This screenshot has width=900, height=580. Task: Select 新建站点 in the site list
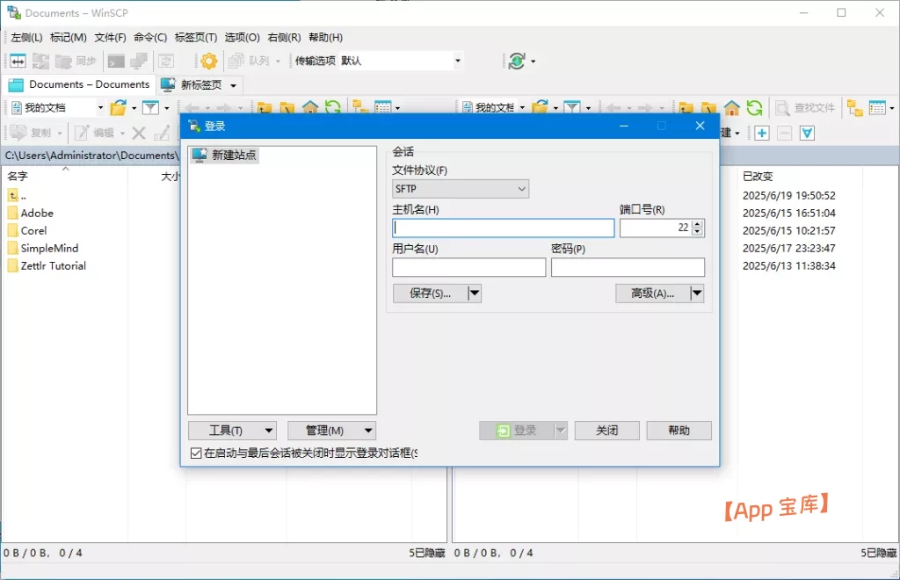[225, 155]
